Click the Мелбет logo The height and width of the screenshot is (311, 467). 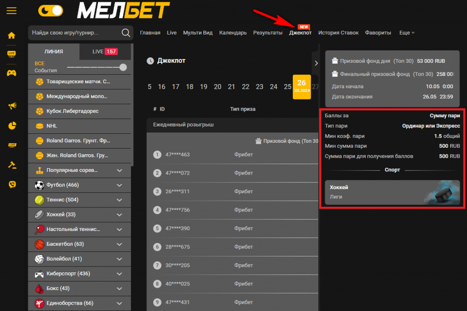point(123,10)
